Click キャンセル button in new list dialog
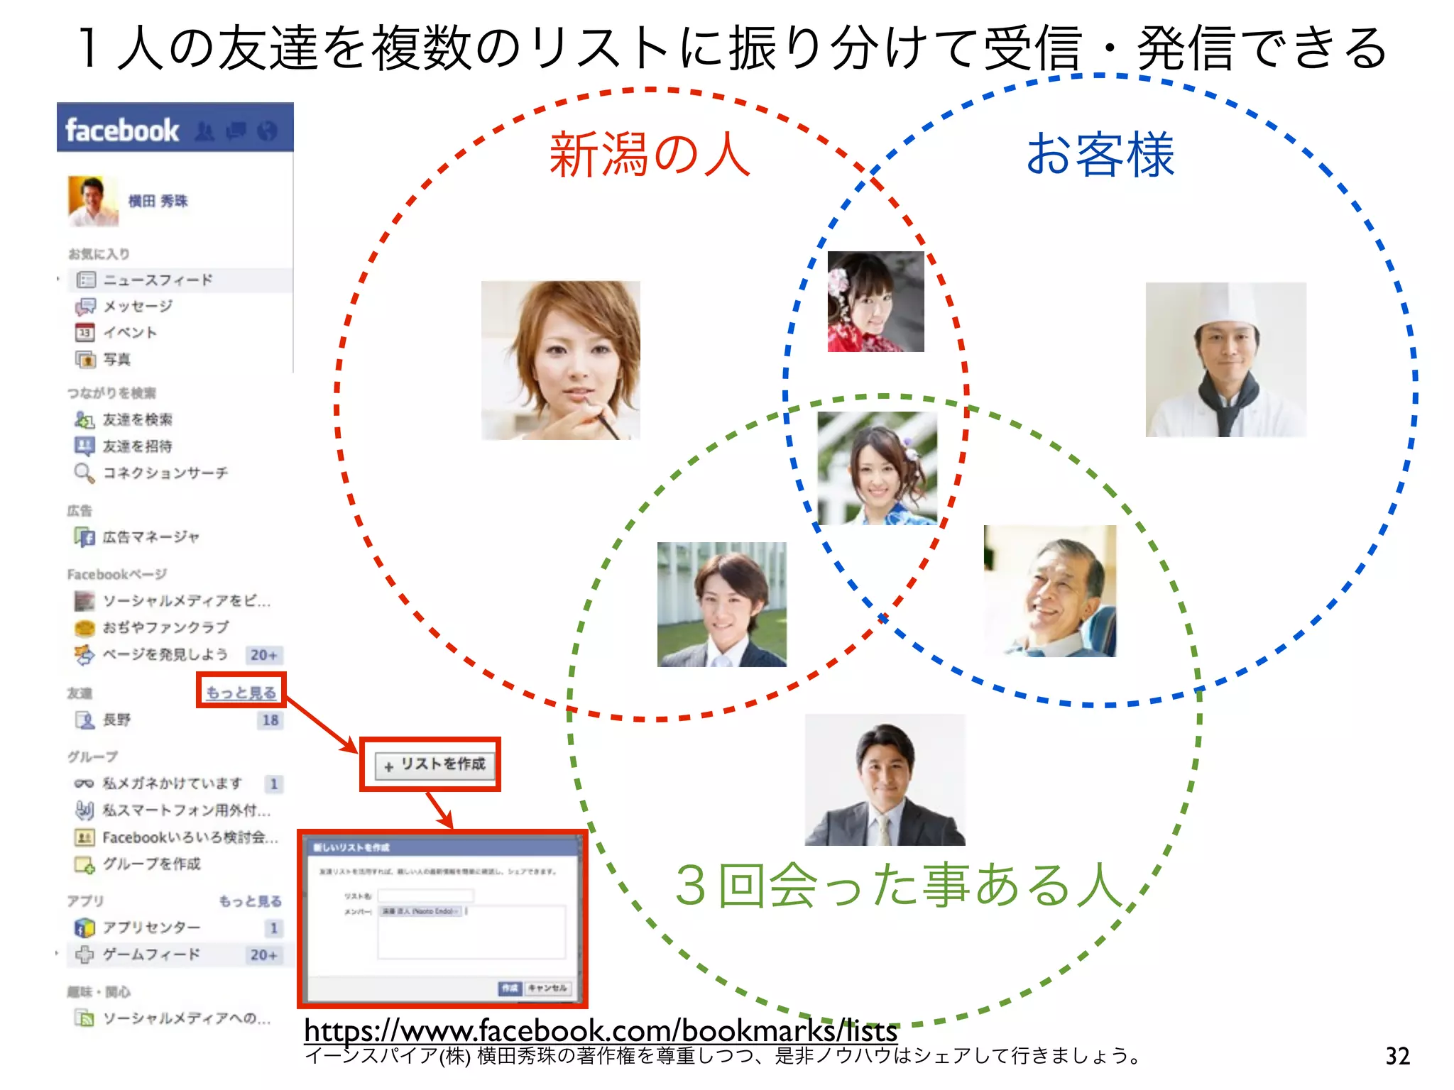1454x1090 pixels. 547,988
